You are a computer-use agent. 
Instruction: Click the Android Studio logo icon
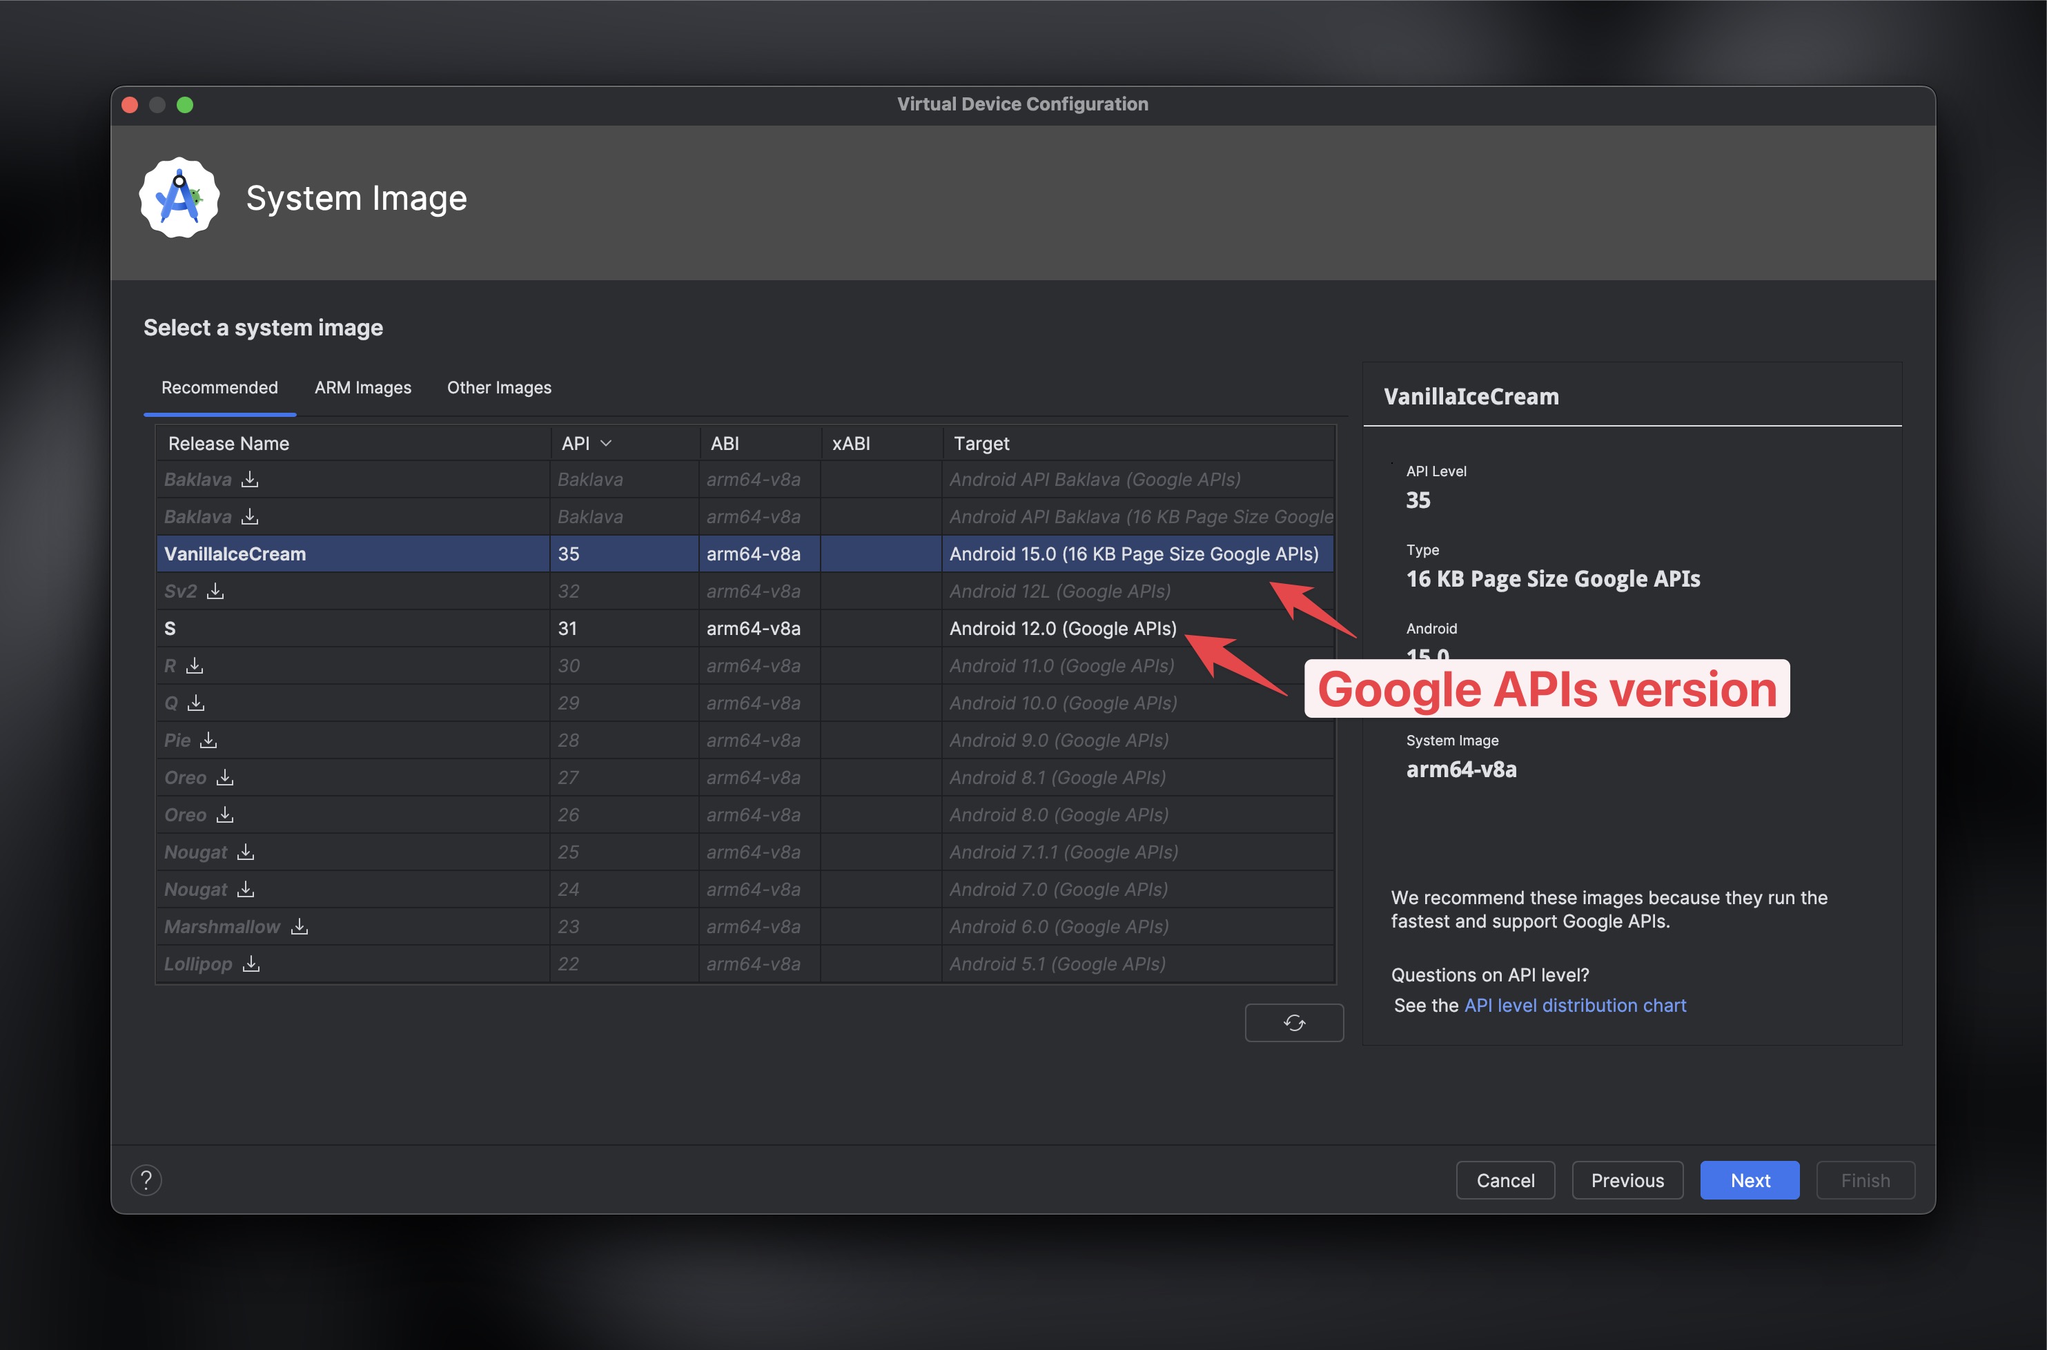[x=179, y=198]
